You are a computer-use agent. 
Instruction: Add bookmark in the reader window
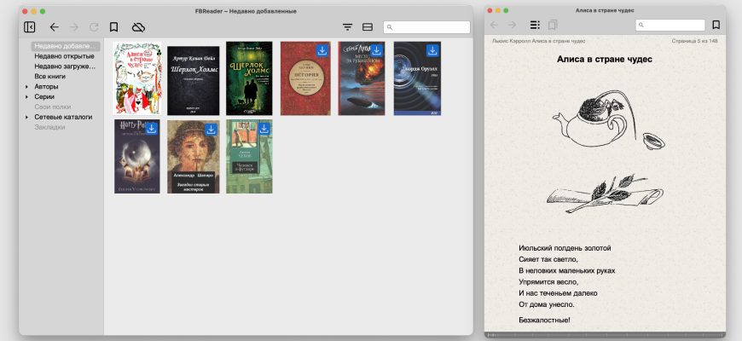point(716,26)
